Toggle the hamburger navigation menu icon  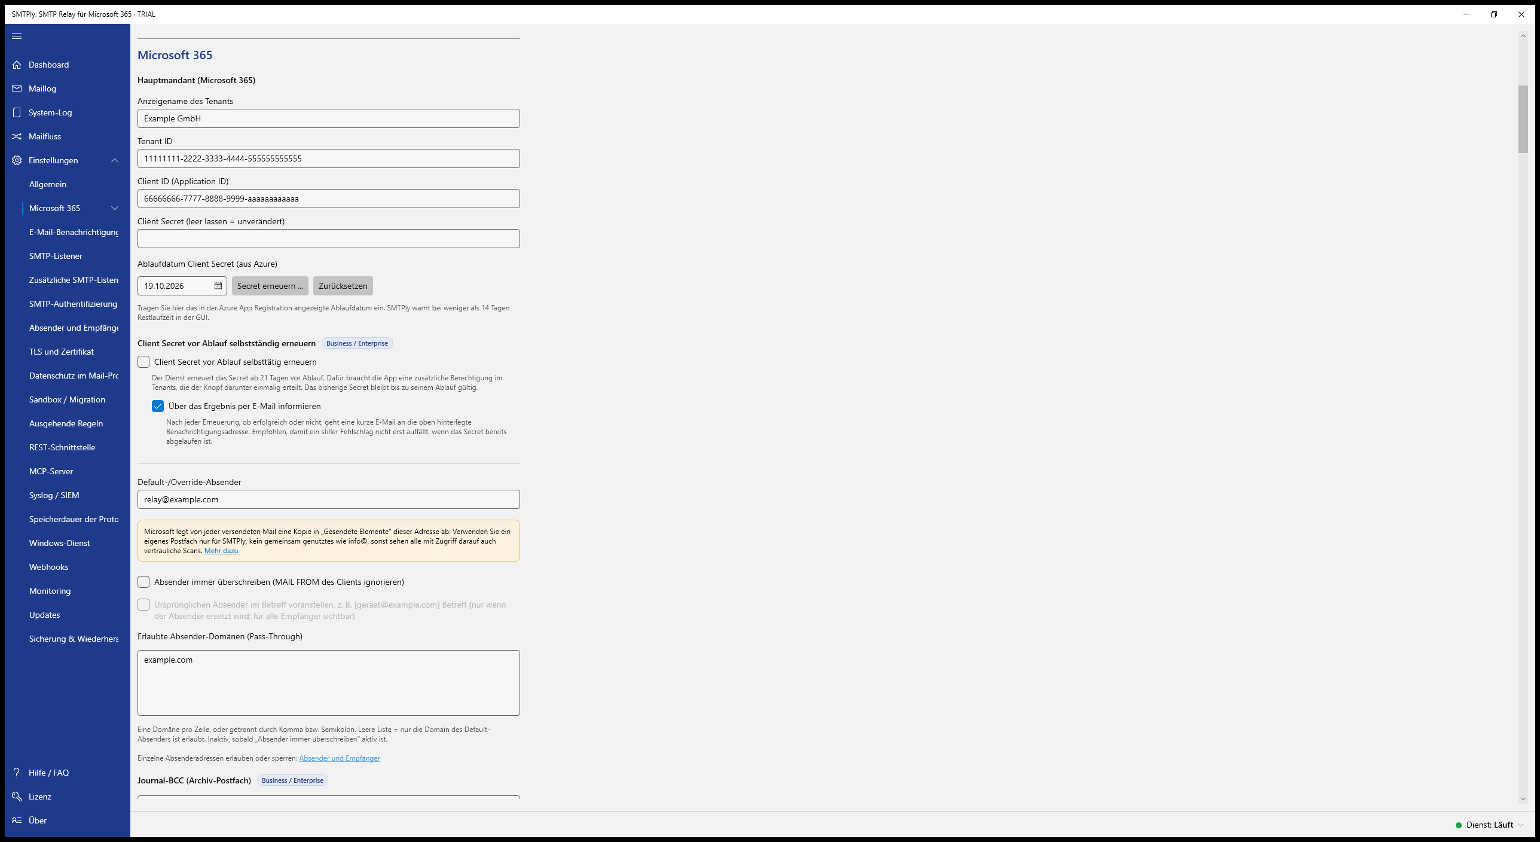(17, 36)
